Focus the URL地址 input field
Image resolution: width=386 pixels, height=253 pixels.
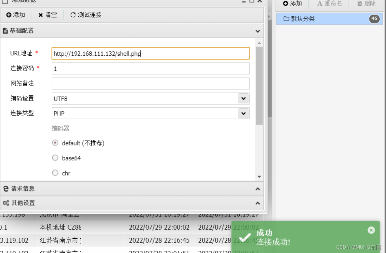(x=151, y=53)
